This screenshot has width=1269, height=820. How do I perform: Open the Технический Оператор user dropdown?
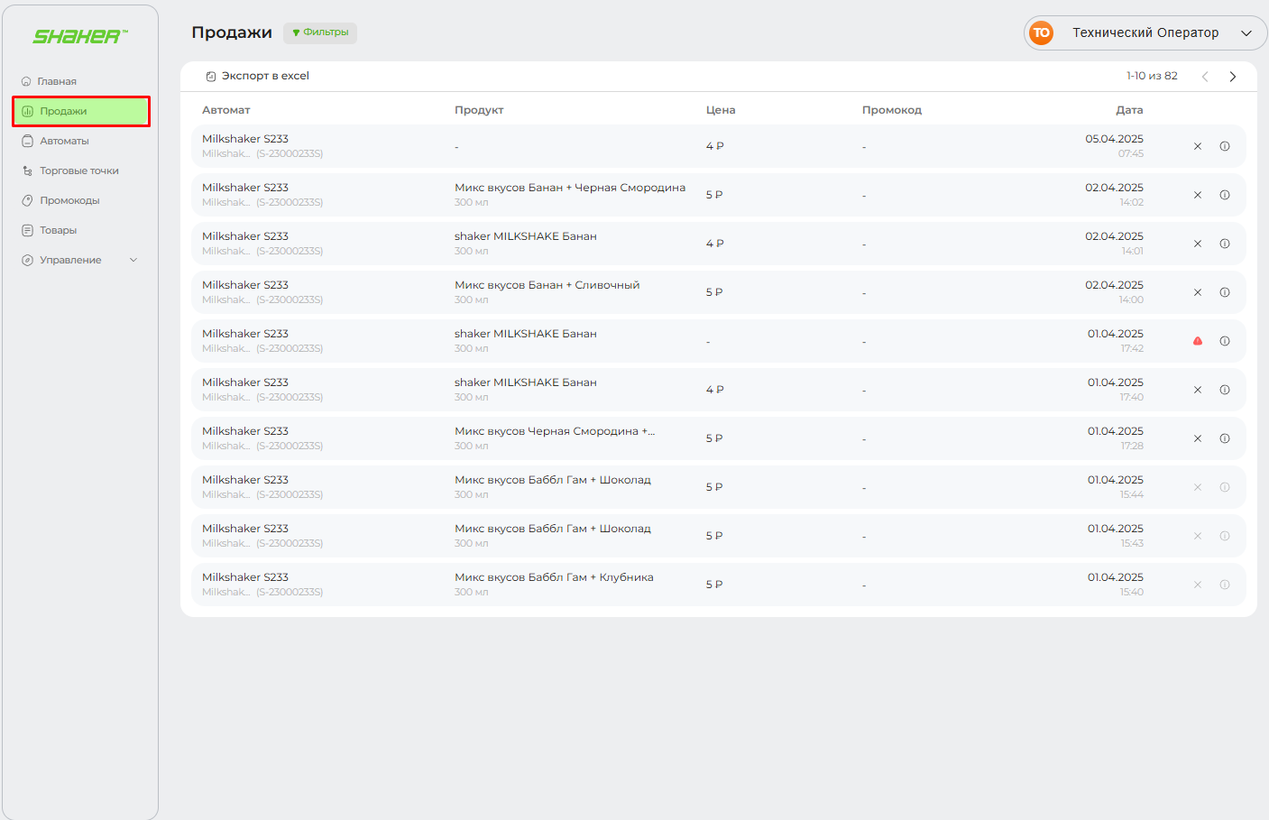(1145, 33)
